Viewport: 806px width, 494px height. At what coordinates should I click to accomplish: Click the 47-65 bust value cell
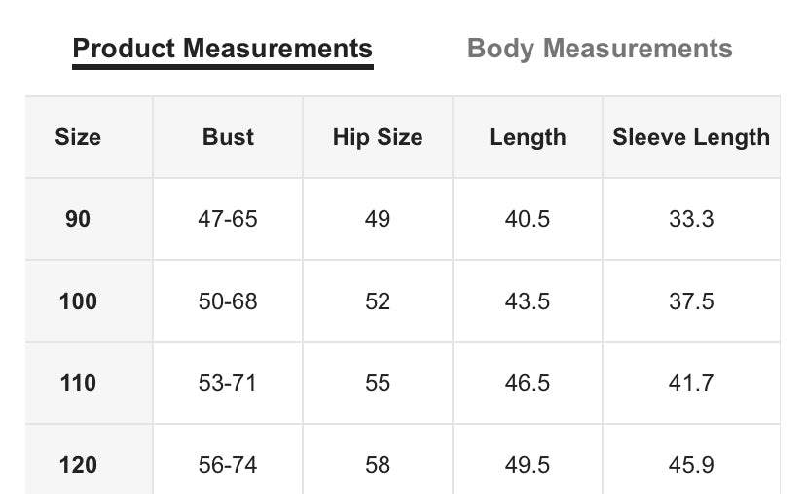pos(228,219)
